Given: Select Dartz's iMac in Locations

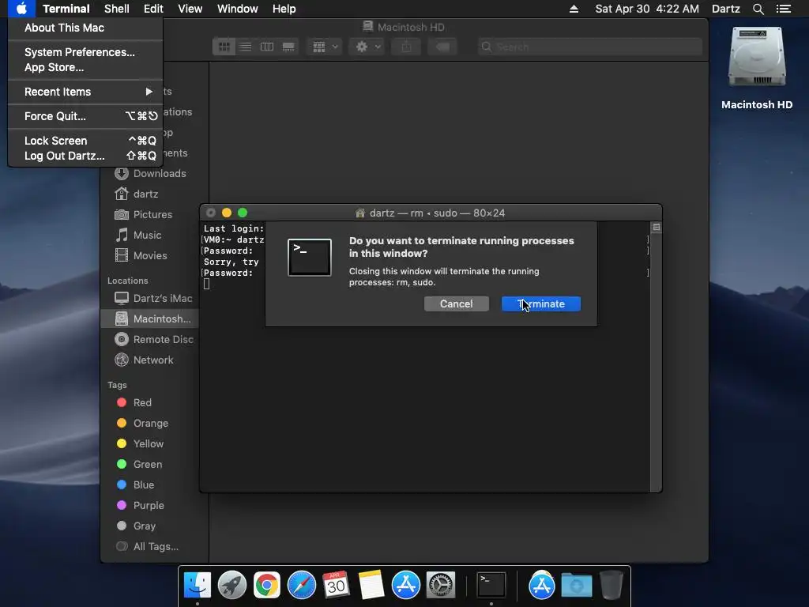Looking at the screenshot, I should [x=154, y=298].
